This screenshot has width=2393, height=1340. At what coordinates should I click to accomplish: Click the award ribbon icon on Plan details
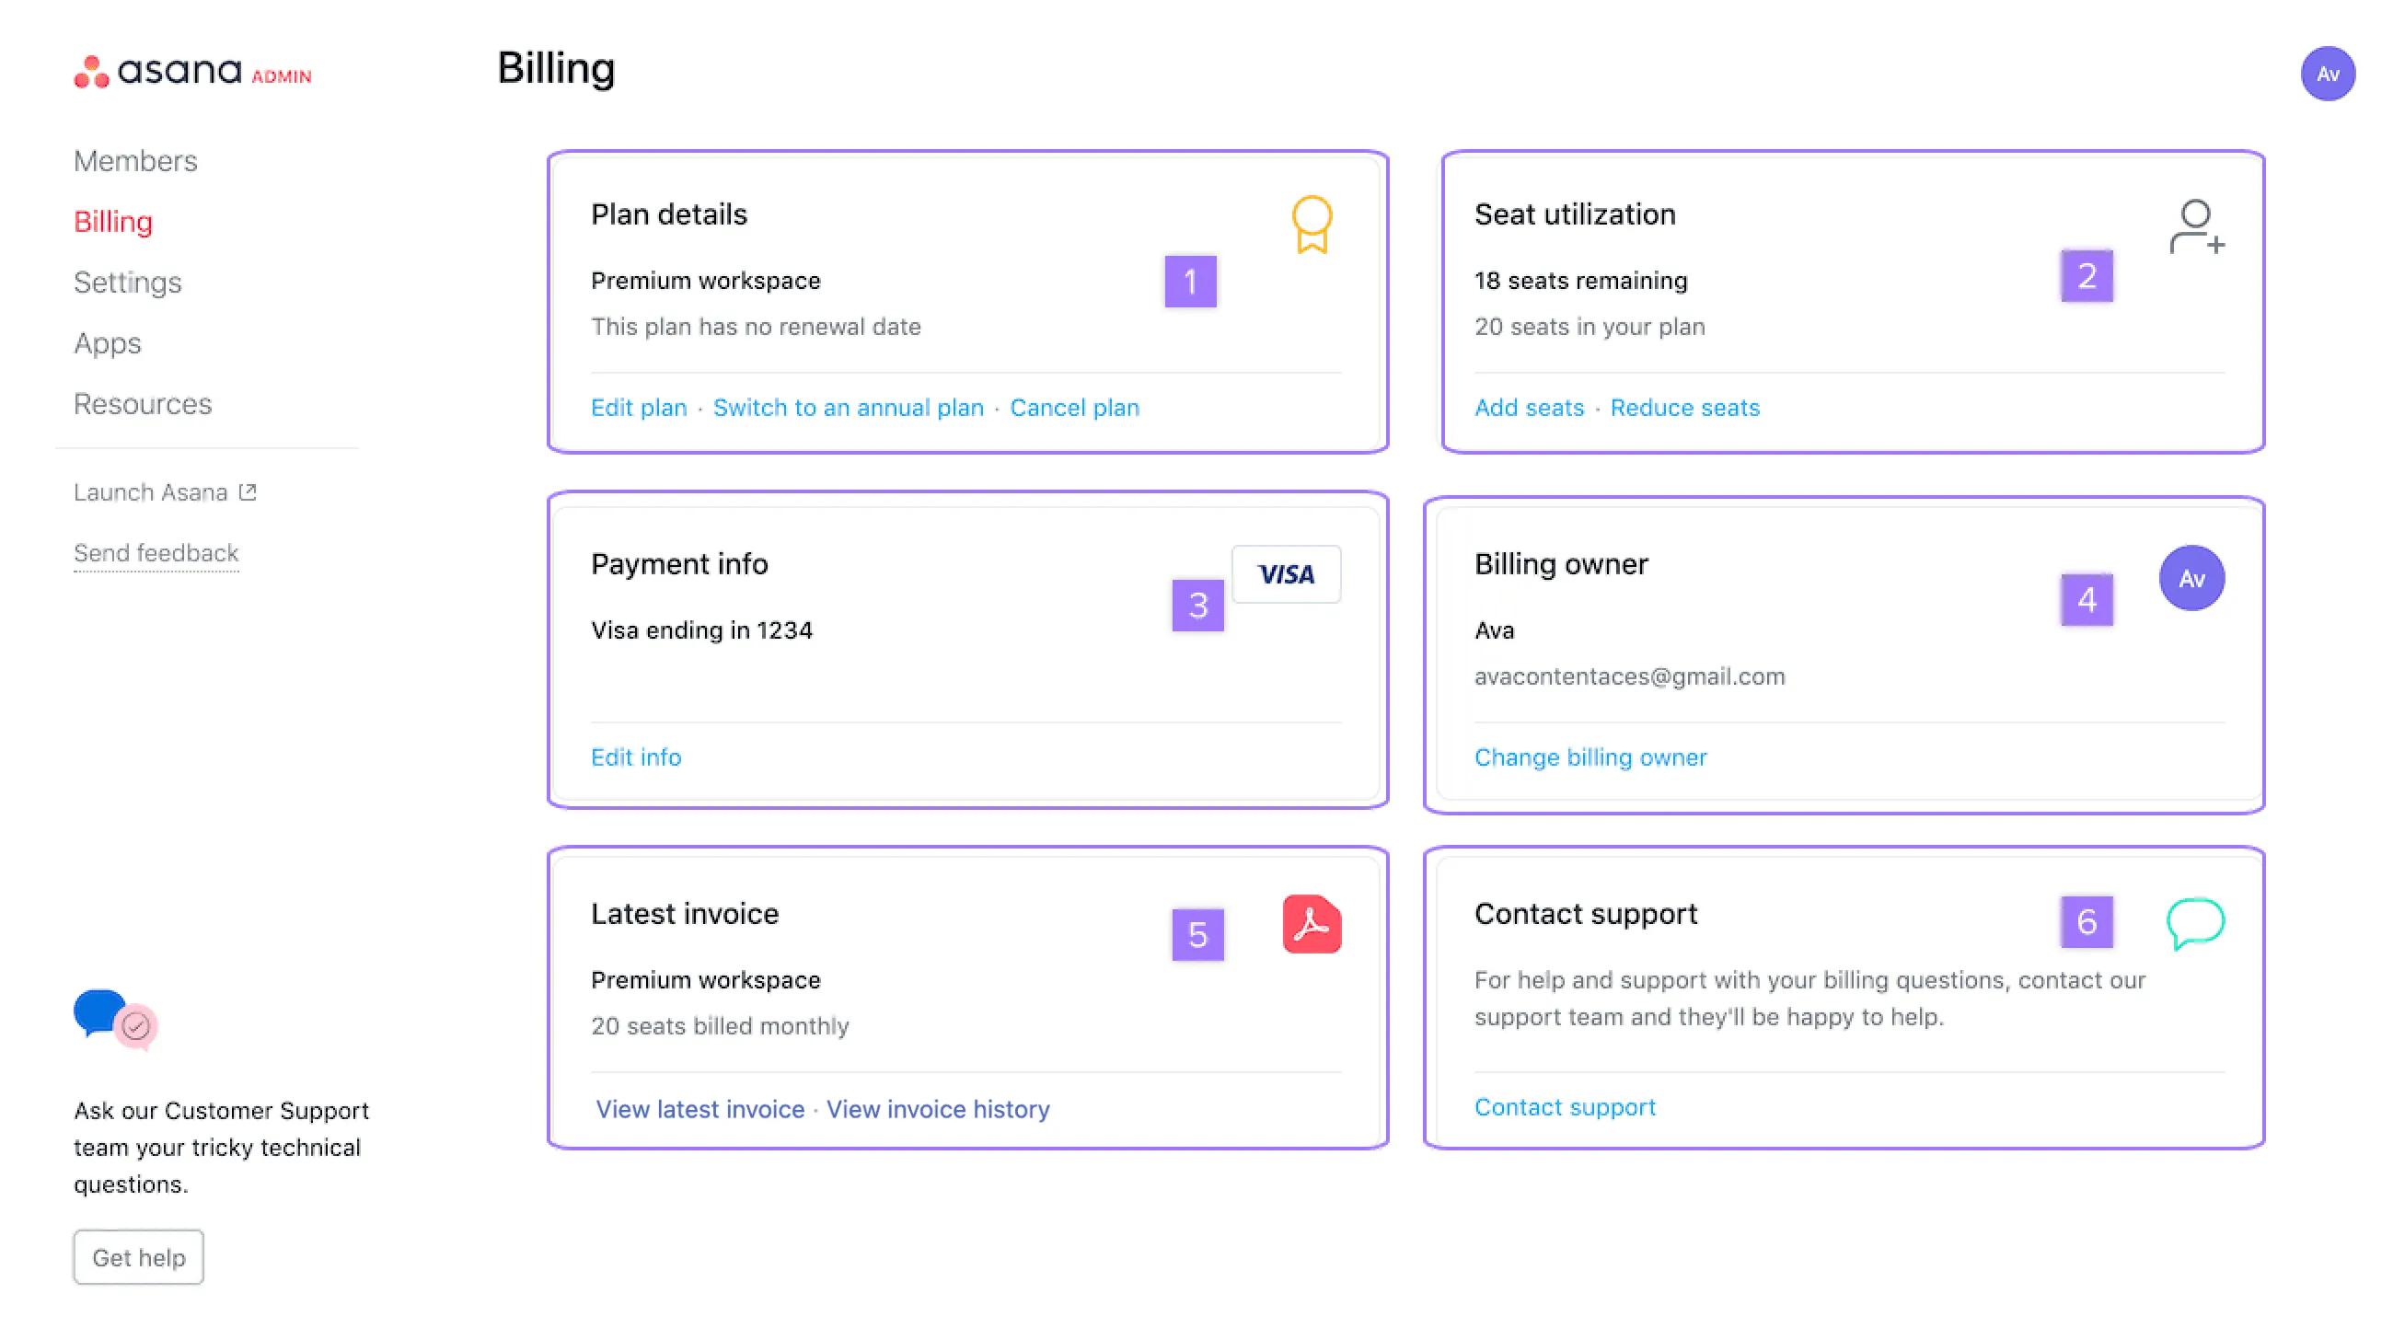[1312, 225]
